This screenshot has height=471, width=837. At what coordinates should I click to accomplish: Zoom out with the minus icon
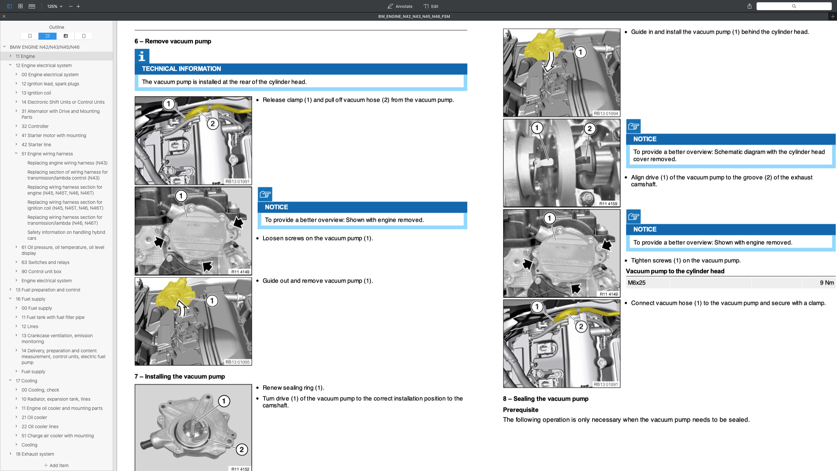(71, 6)
